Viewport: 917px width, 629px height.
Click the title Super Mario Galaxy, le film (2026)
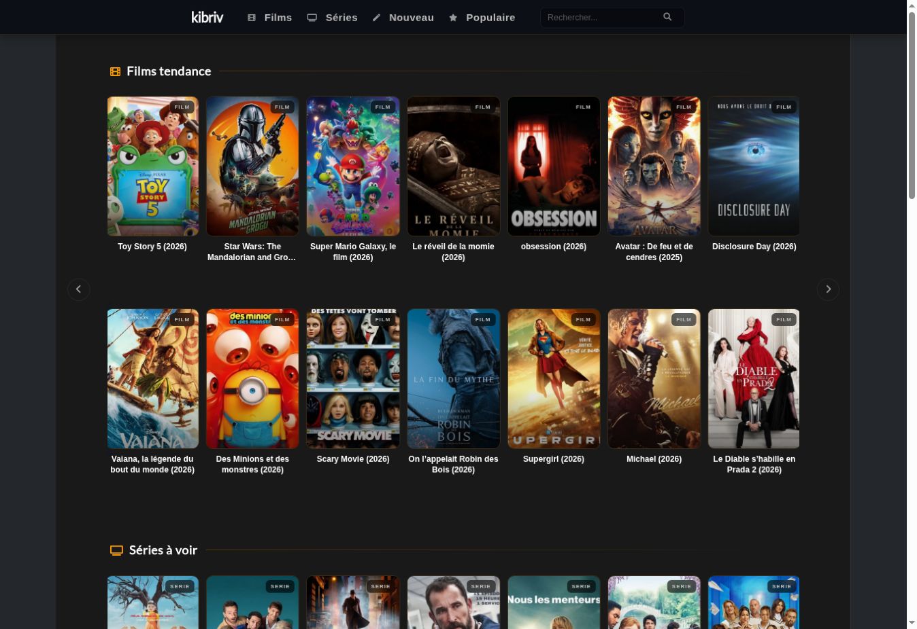[x=353, y=252]
